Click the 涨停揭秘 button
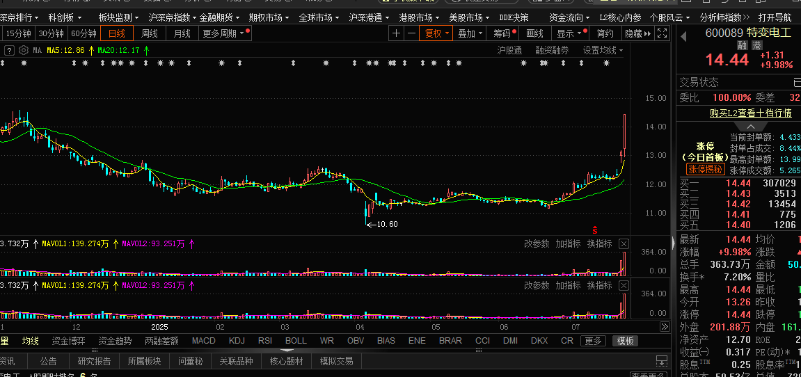The height and width of the screenshot is (377, 801). [705, 170]
